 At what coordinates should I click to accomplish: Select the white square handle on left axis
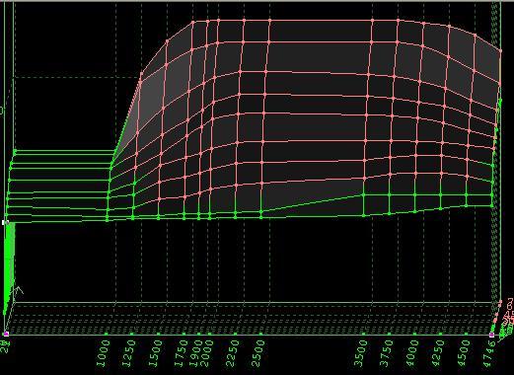[x=5, y=223]
